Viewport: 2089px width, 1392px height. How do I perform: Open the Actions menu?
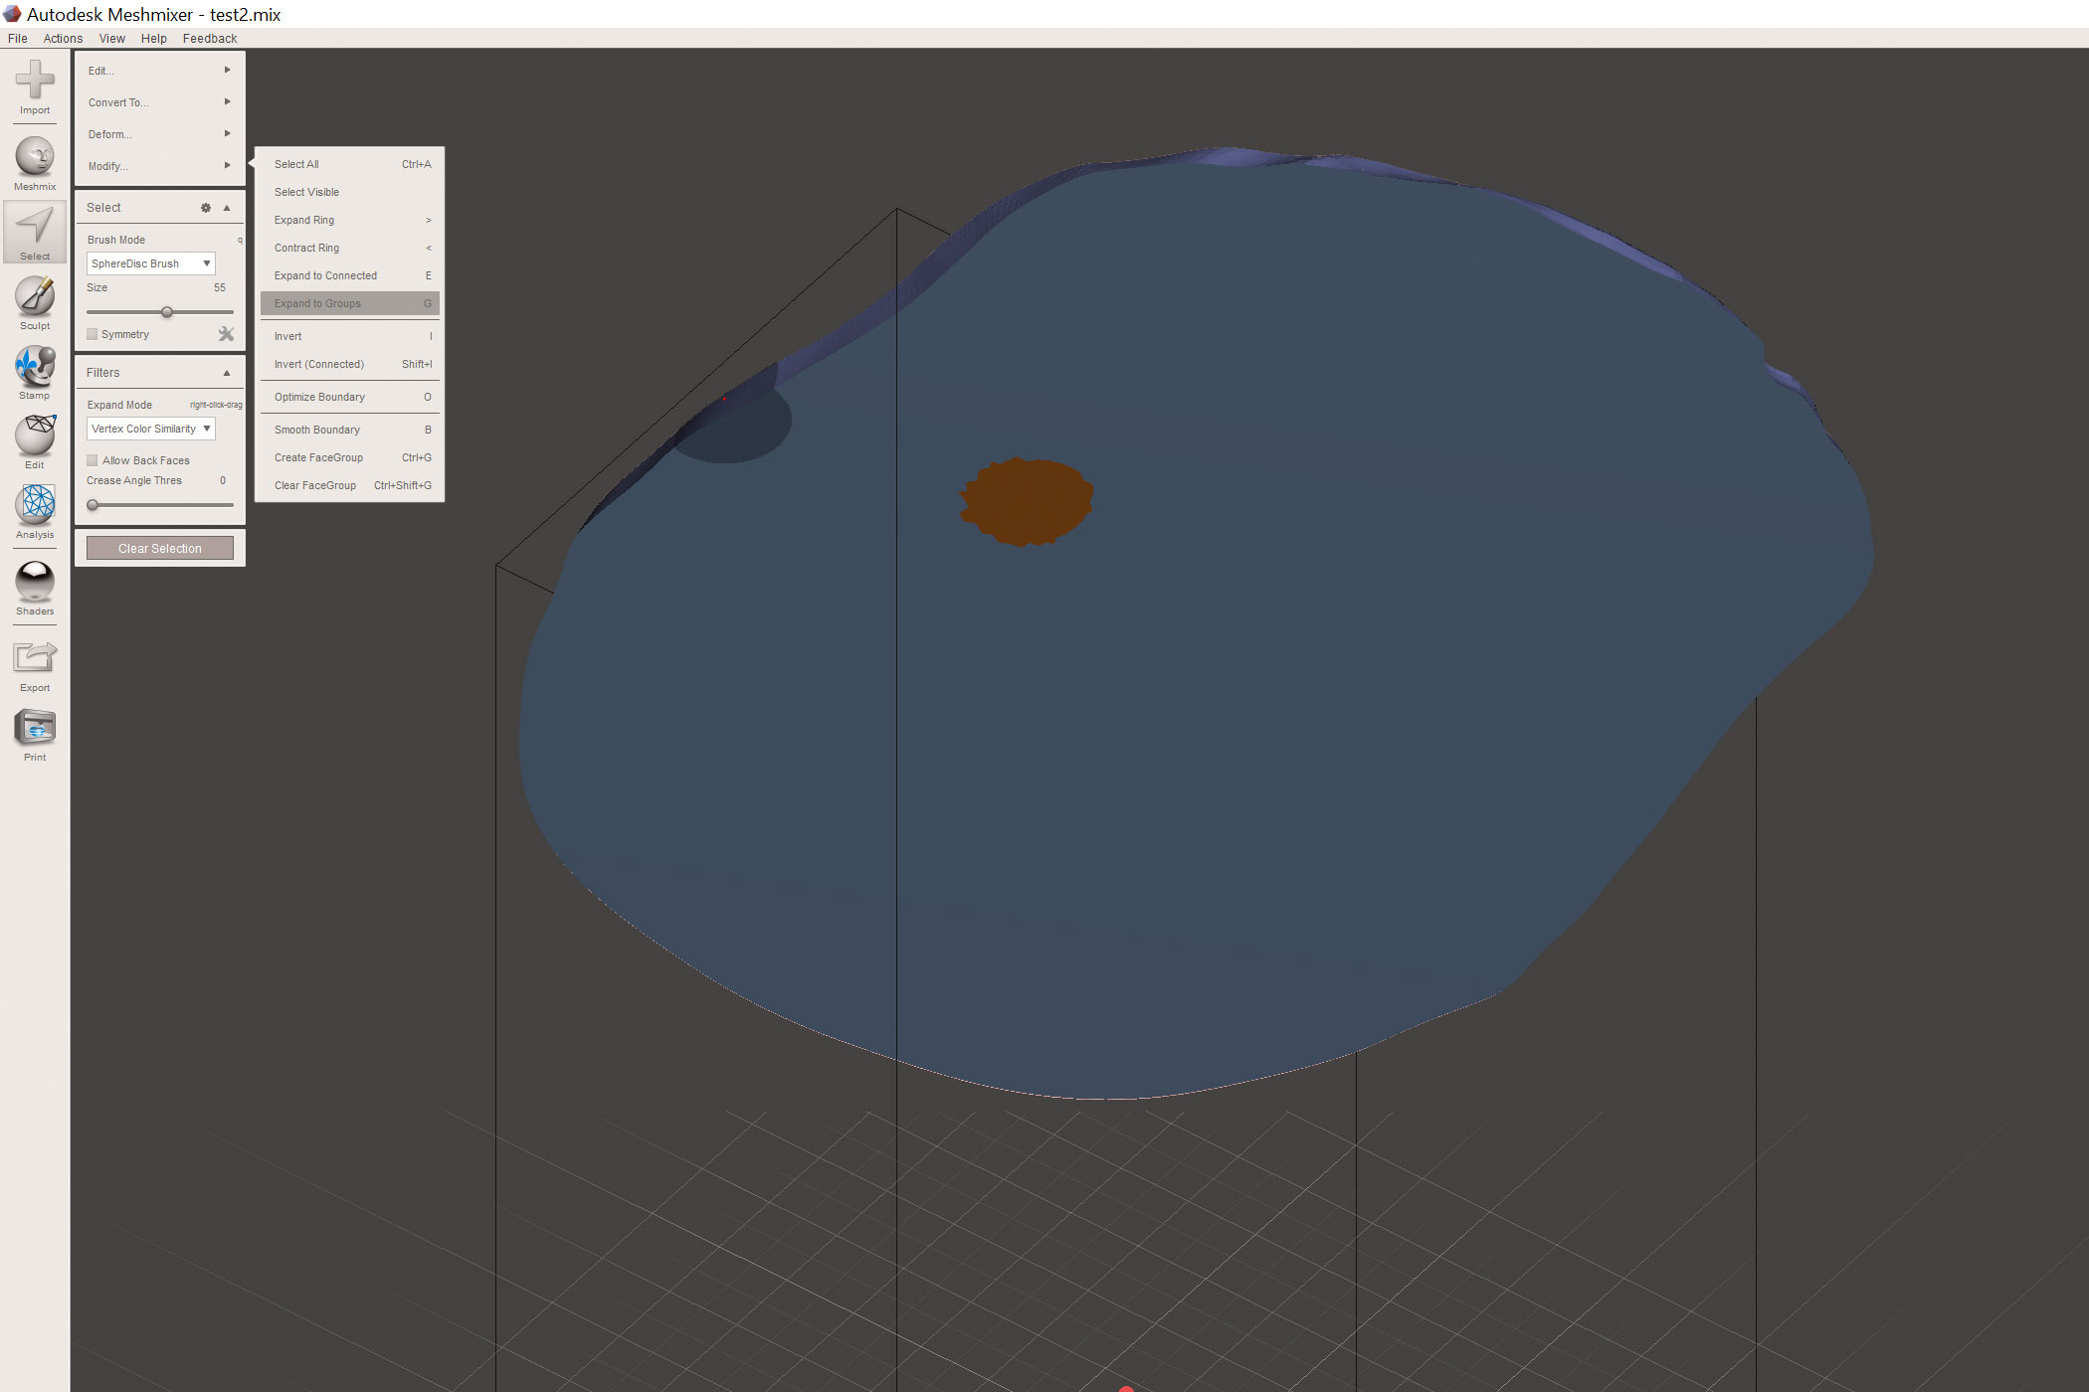pos(63,39)
